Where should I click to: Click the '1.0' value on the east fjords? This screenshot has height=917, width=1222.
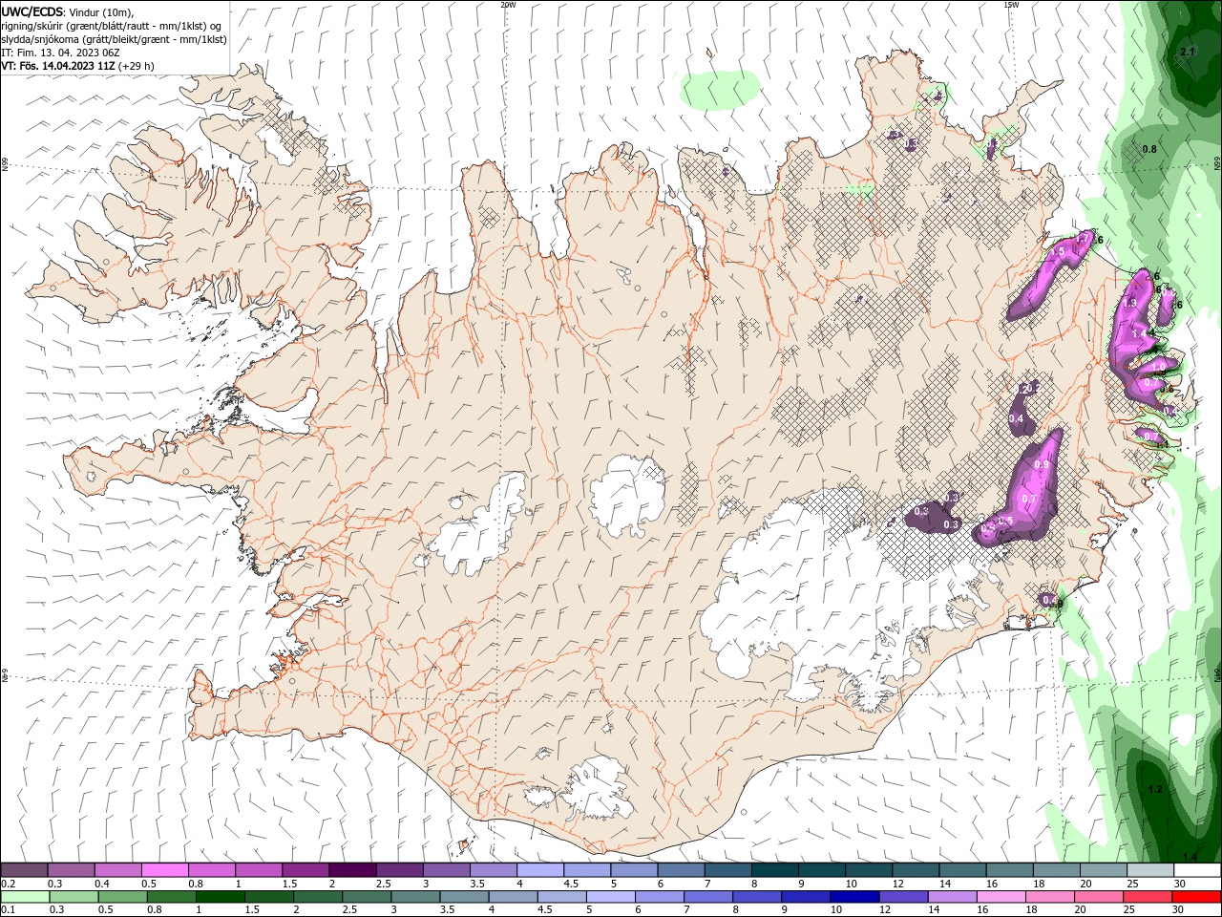1159,367
